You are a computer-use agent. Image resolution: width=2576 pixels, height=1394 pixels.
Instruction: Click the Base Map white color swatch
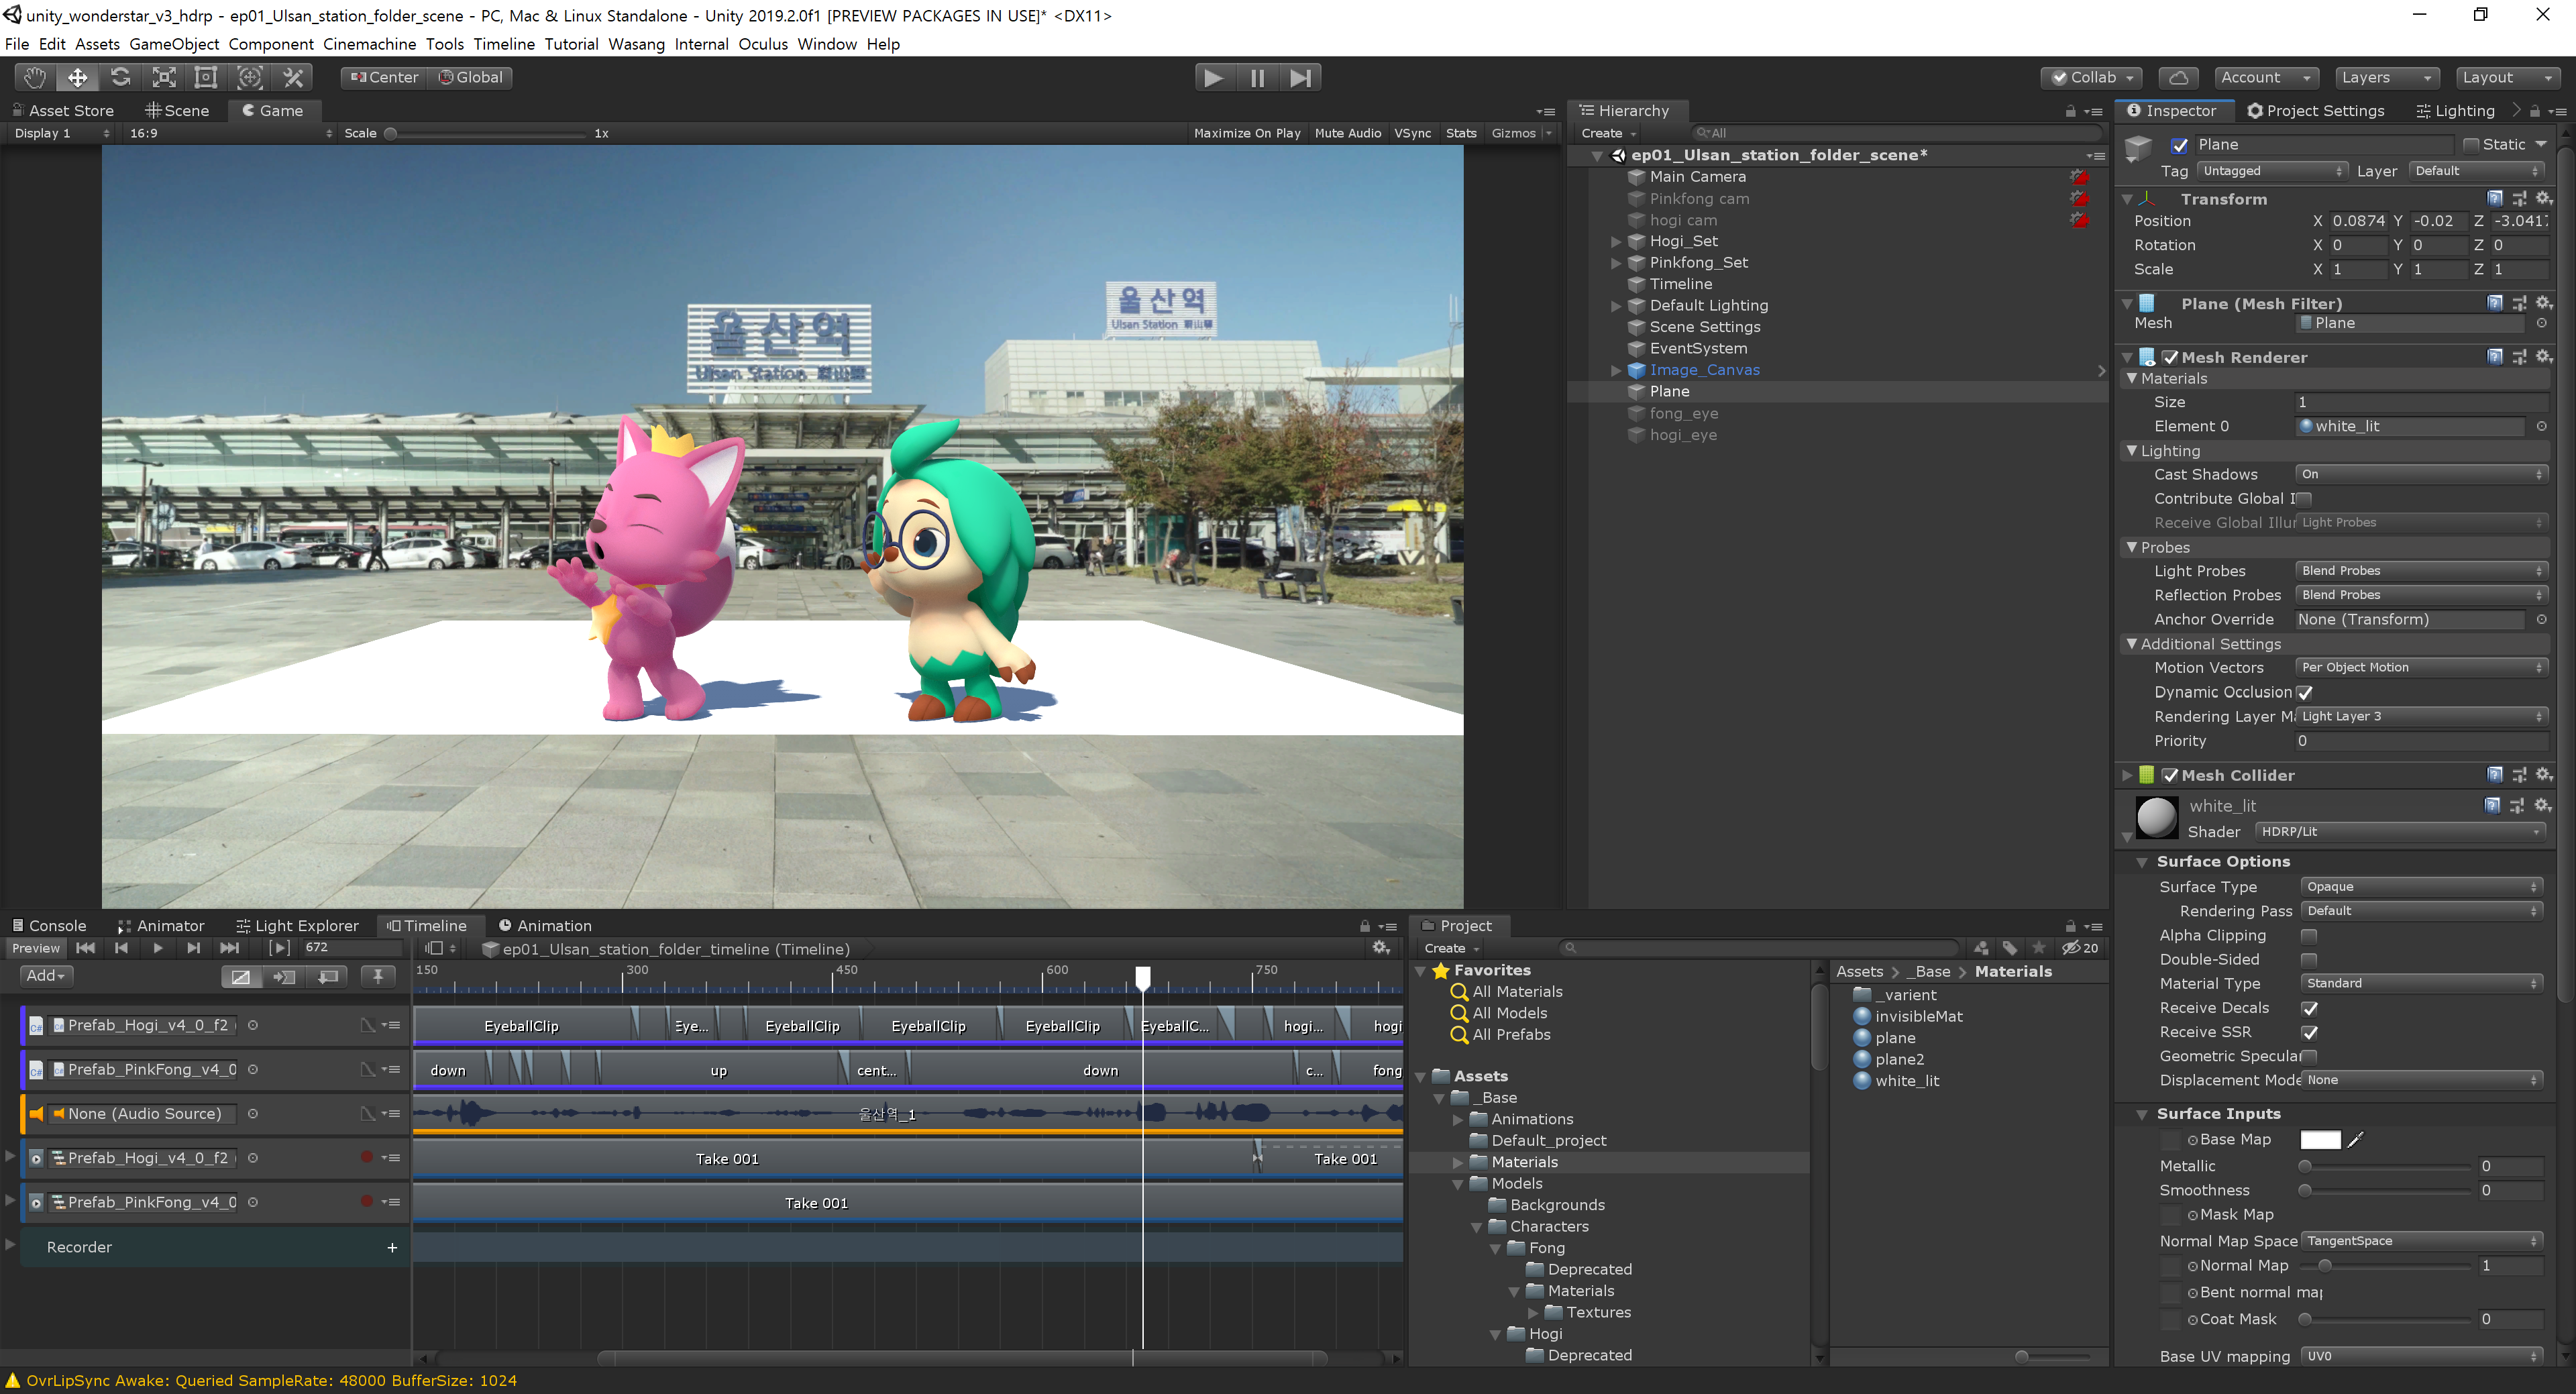[2320, 1140]
